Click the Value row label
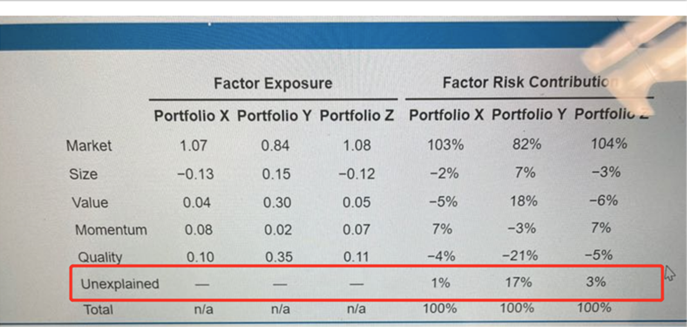Image resolution: width=687 pixels, height=327 pixels. pos(90,203)
